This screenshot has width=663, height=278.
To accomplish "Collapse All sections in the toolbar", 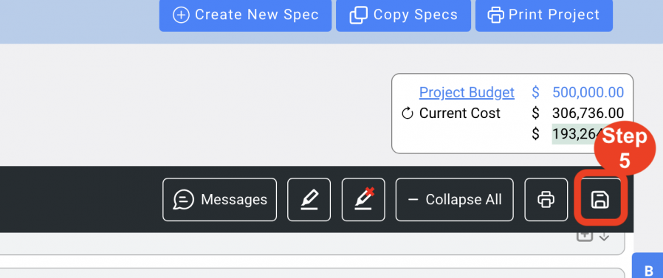I will [x=455, y=199].
